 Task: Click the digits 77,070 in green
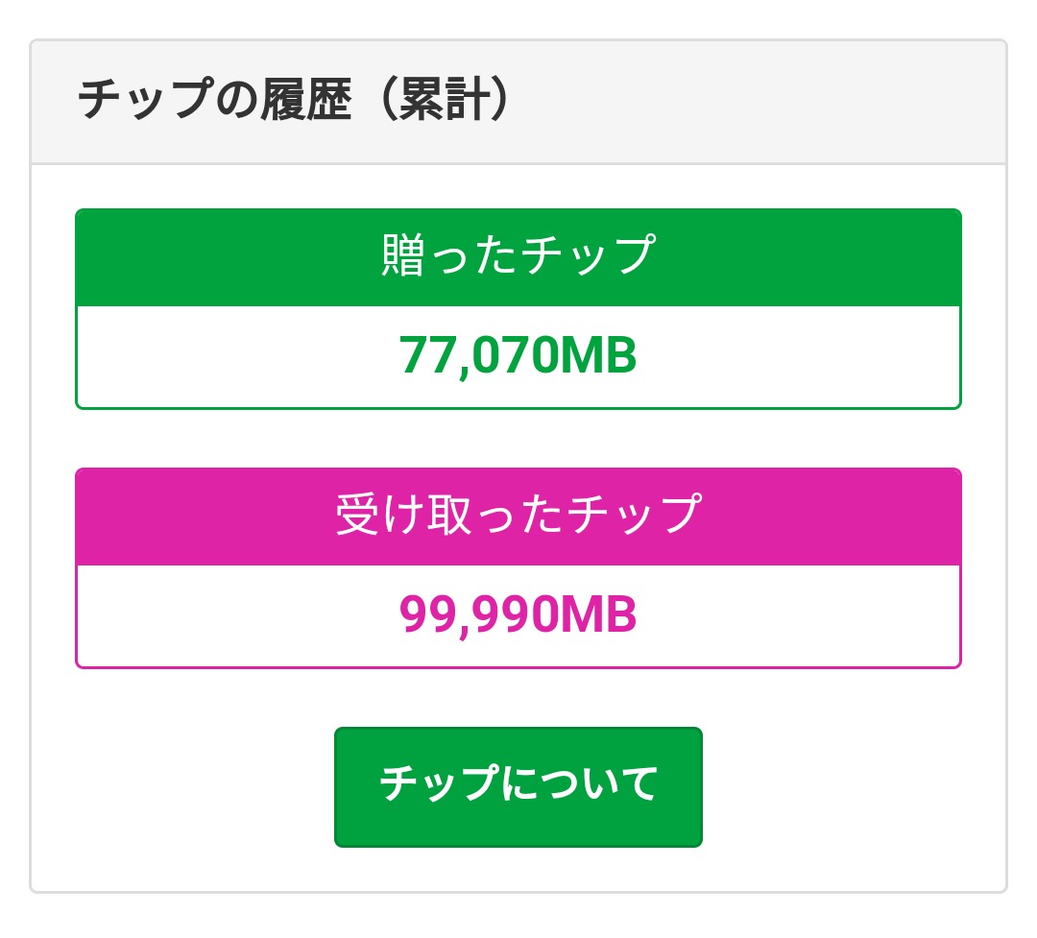tap(478, 356)
